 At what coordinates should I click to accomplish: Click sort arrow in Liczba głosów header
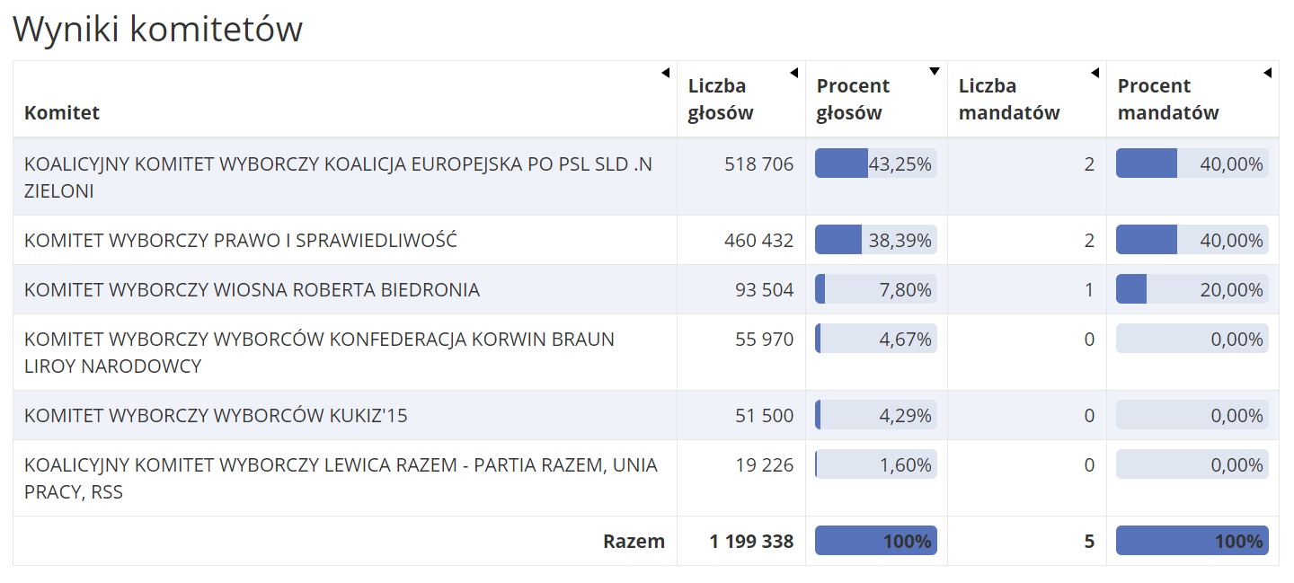[x=793, y=73]
